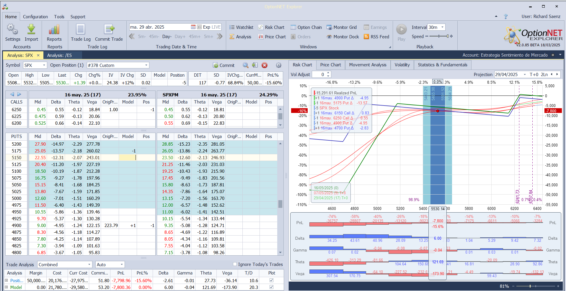This screenshot has width=566, height=291.
Task: Open the RSS Feed window
Action: point(376,37)
